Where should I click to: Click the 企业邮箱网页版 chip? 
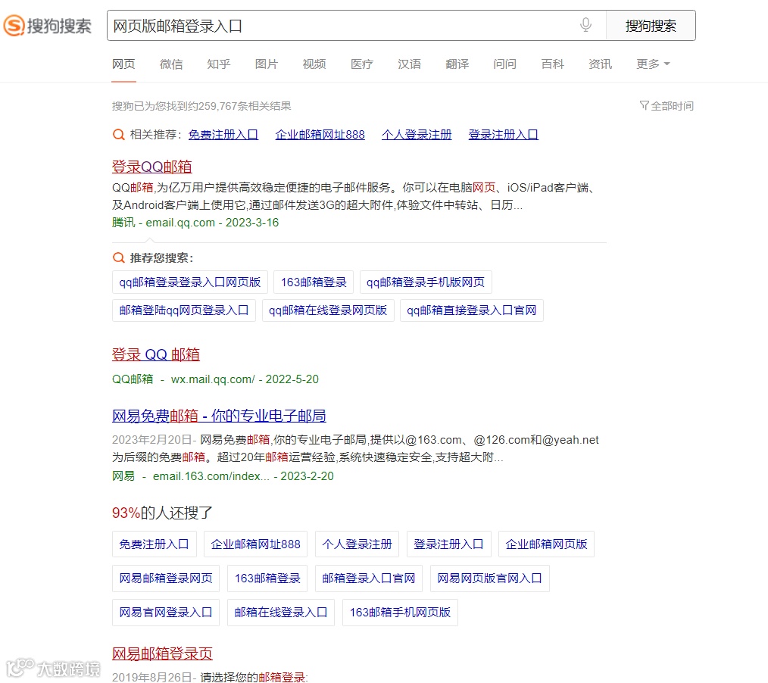[x=546, y=544]
